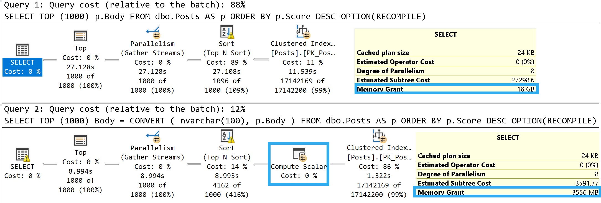Click first tooltip Degree of Parallelism row
Screen dimensions: 601x203
[446, 71]
